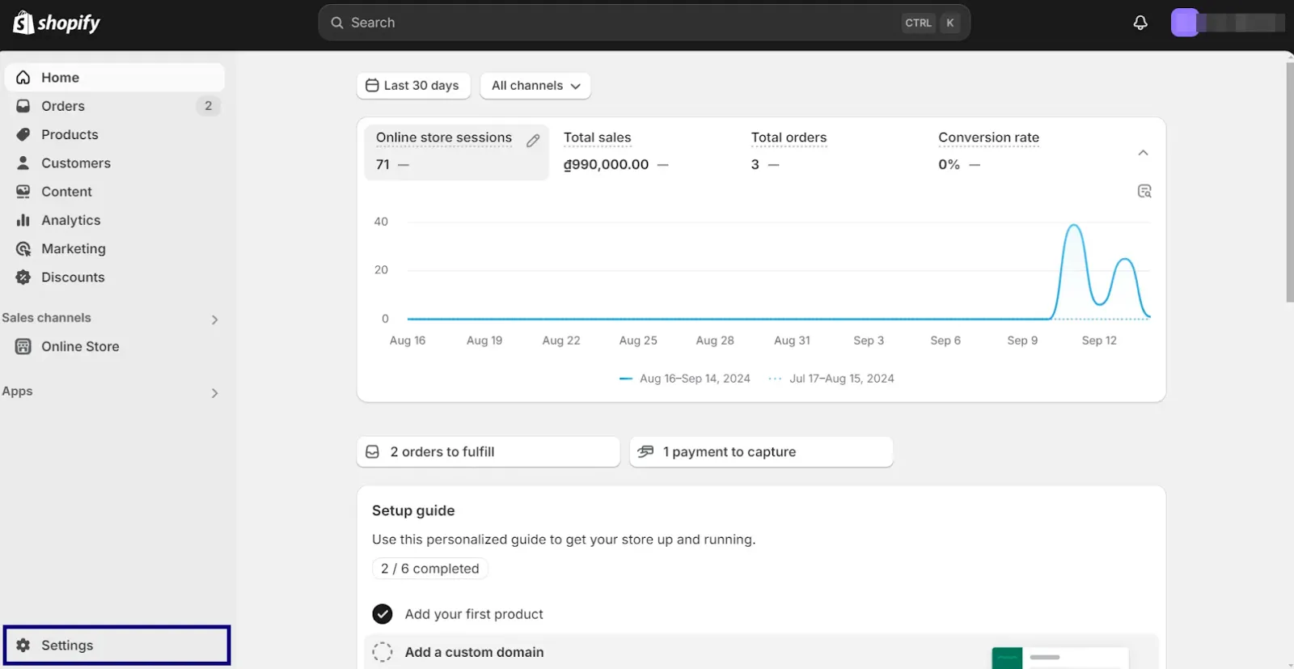Open the All channels dropdown

click(535, 86)
